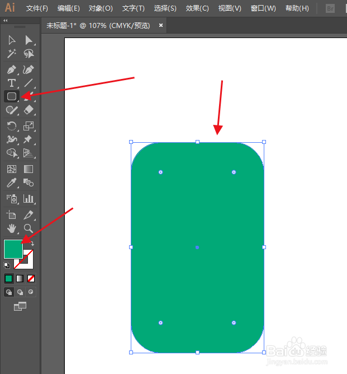This screenshot has width=347, height=374.
Task: Click the Change Screen Mode icon
Action: click(20, 306)
